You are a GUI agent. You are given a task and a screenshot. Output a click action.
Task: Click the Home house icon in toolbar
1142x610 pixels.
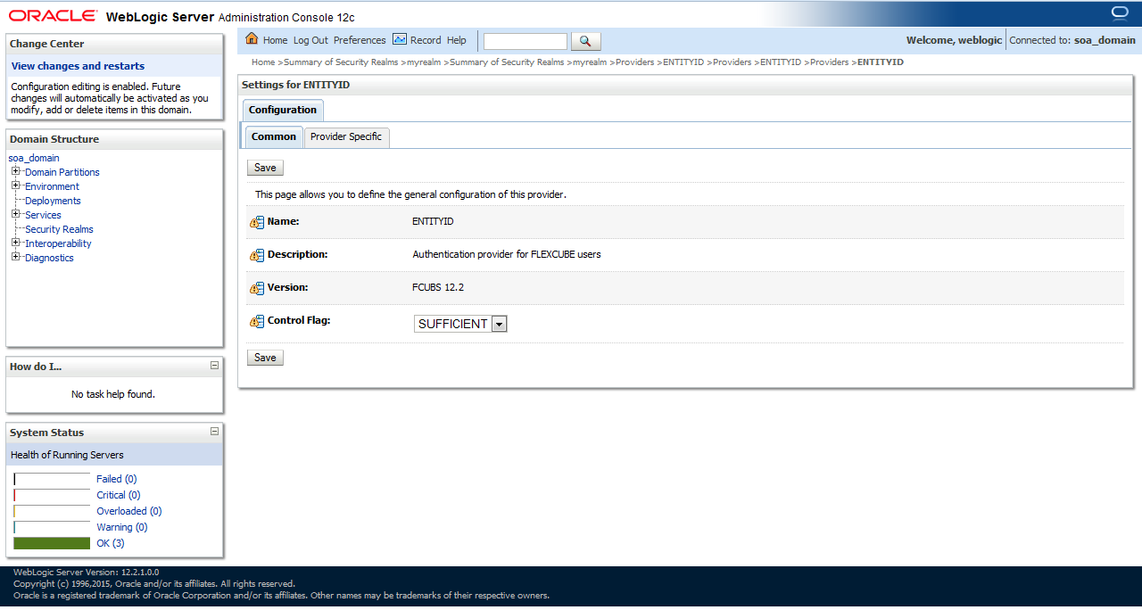(x=252, y=39)
